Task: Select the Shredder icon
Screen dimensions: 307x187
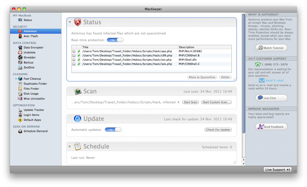Action: (x=20, y=57)
